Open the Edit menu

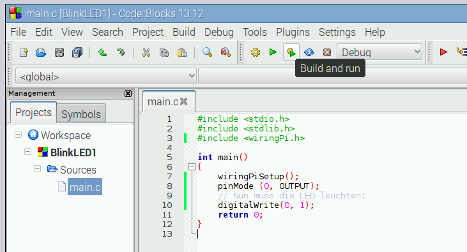point(44,32)
